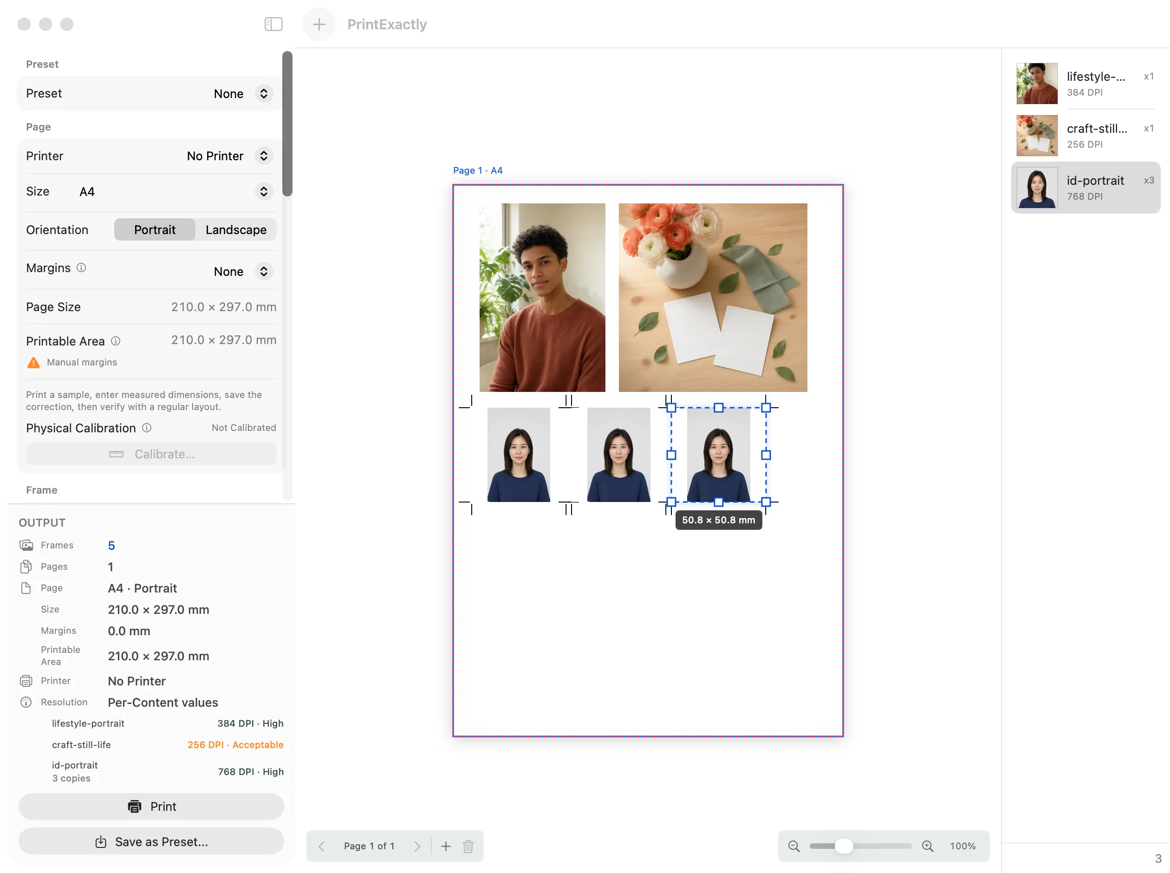Click the top-middle resize handle of selected frame
The image size is (1170, 873).
tap(718, 407)
